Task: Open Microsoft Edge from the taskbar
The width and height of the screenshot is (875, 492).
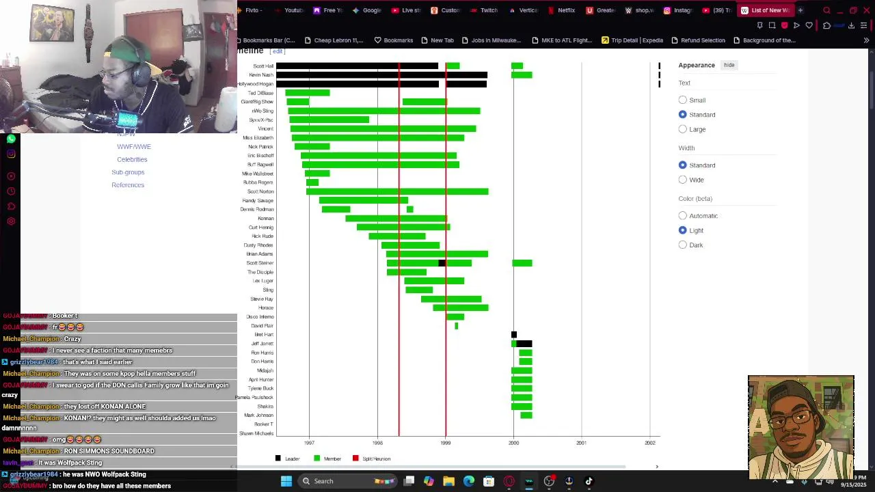Action: [469, 481]
